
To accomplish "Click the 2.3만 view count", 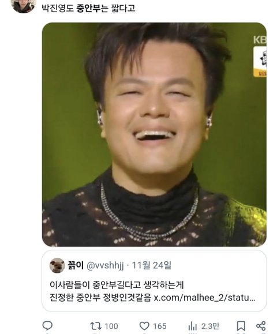I will pyautogui.click(x=210, y=326).
